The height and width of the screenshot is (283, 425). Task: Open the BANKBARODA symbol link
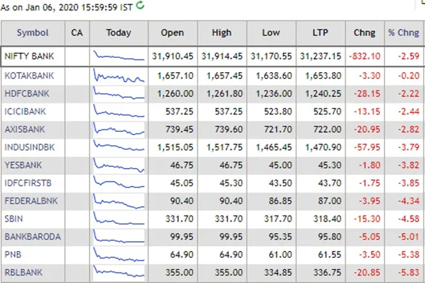tap(33, 237)
